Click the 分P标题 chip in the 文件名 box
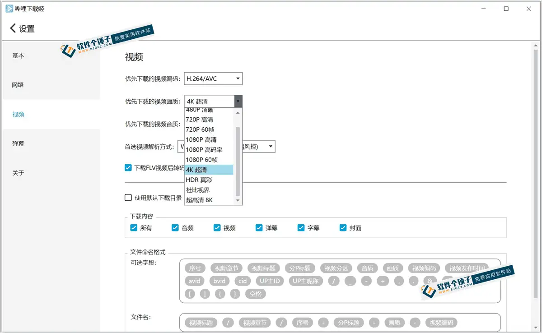The image size is (542, 333). pos(349,323)
